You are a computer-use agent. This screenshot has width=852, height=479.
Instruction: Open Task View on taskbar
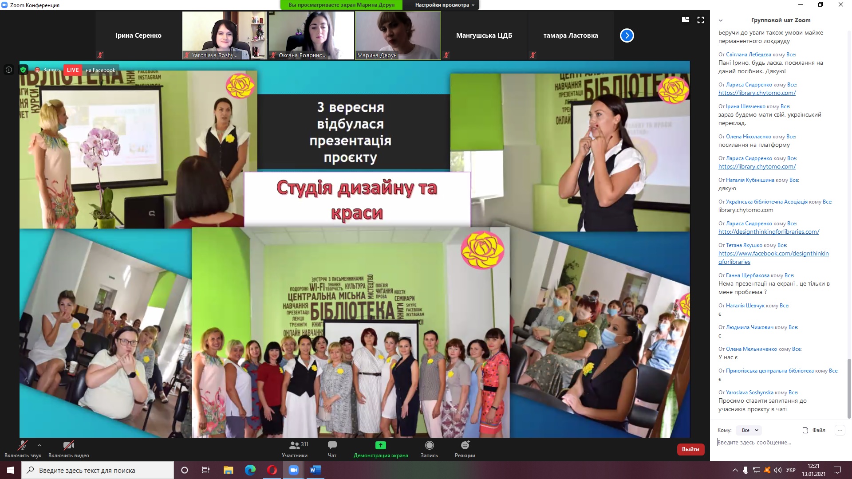tap(206, 470)
